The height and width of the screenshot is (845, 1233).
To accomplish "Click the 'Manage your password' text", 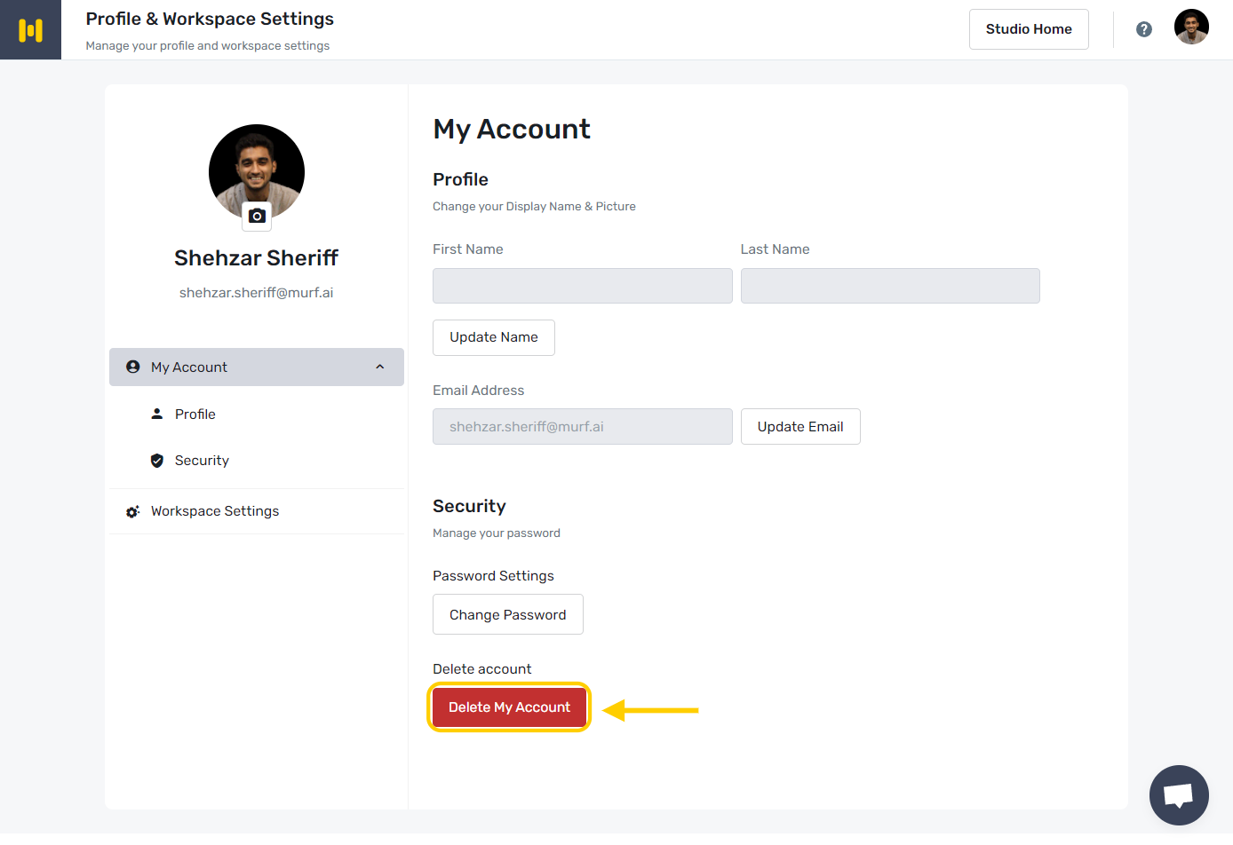I will (497, 533).
